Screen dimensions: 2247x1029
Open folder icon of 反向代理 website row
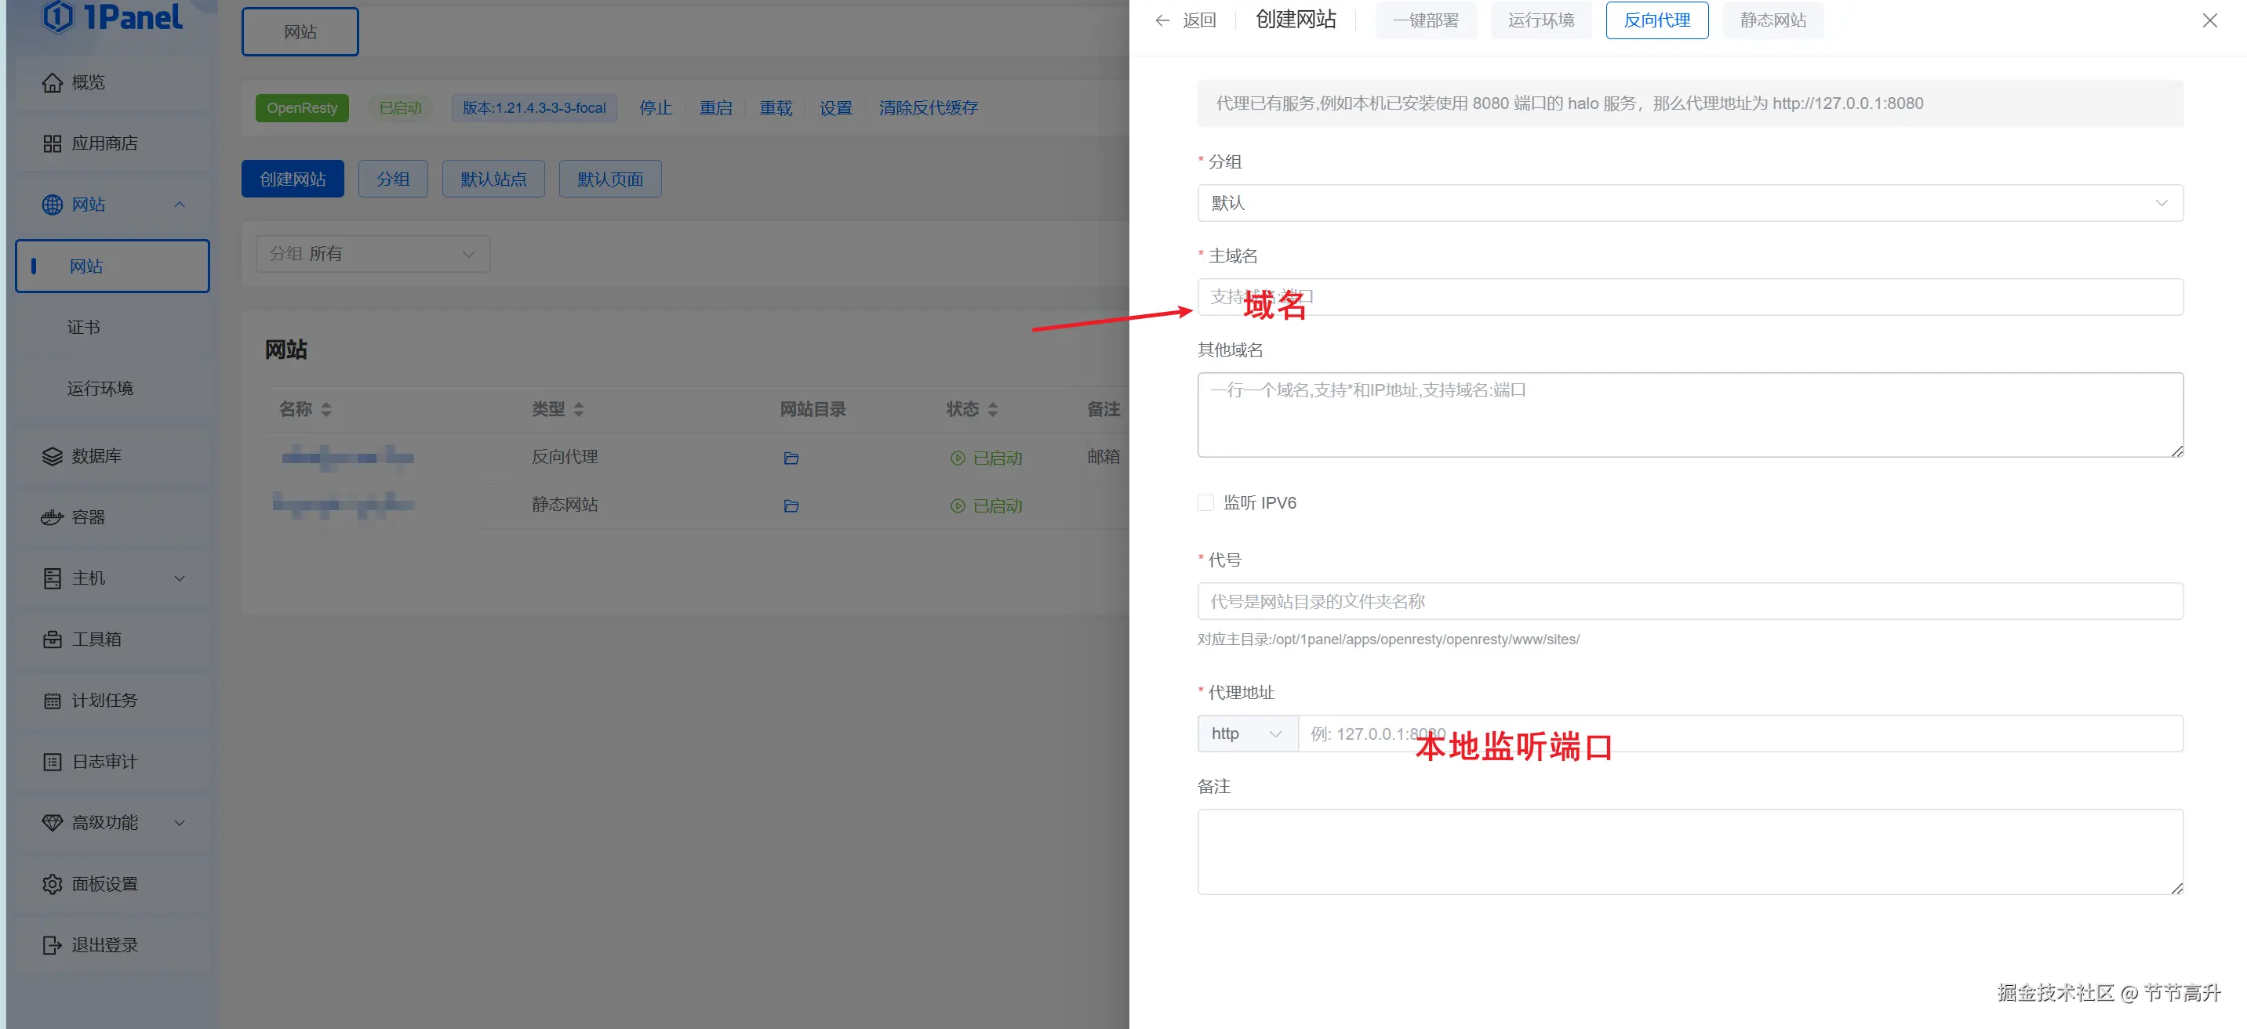791,458
